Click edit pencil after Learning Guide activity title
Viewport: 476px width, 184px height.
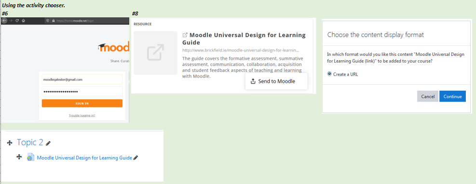(136, 158)
